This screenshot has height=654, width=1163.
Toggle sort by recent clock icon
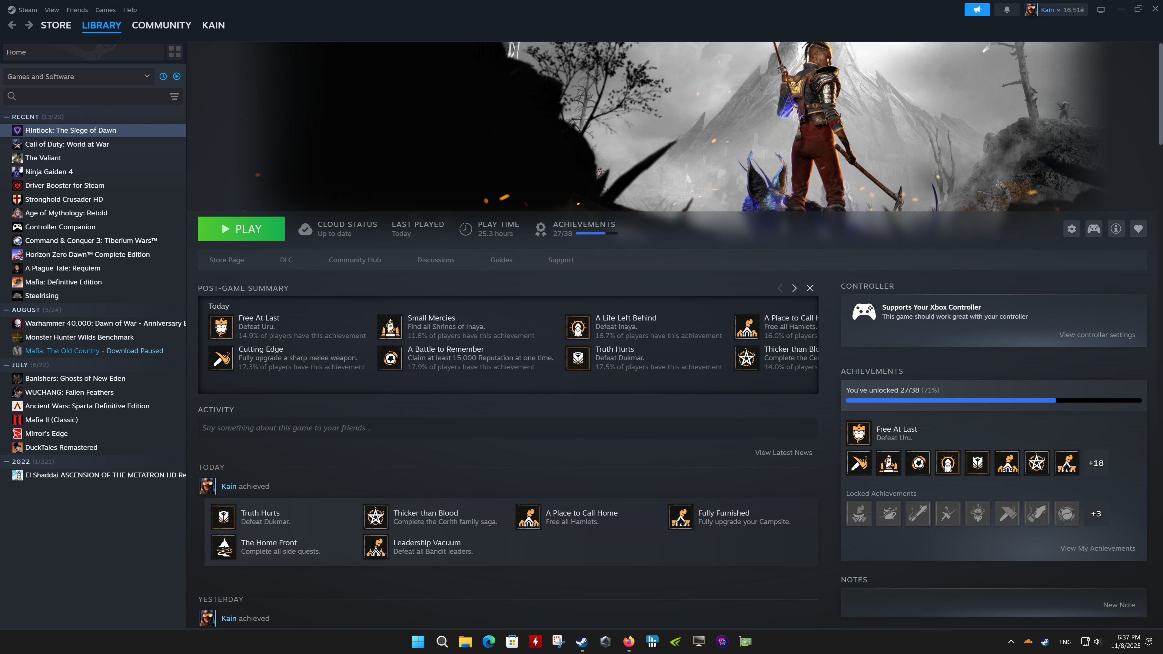tap(163, 77)
